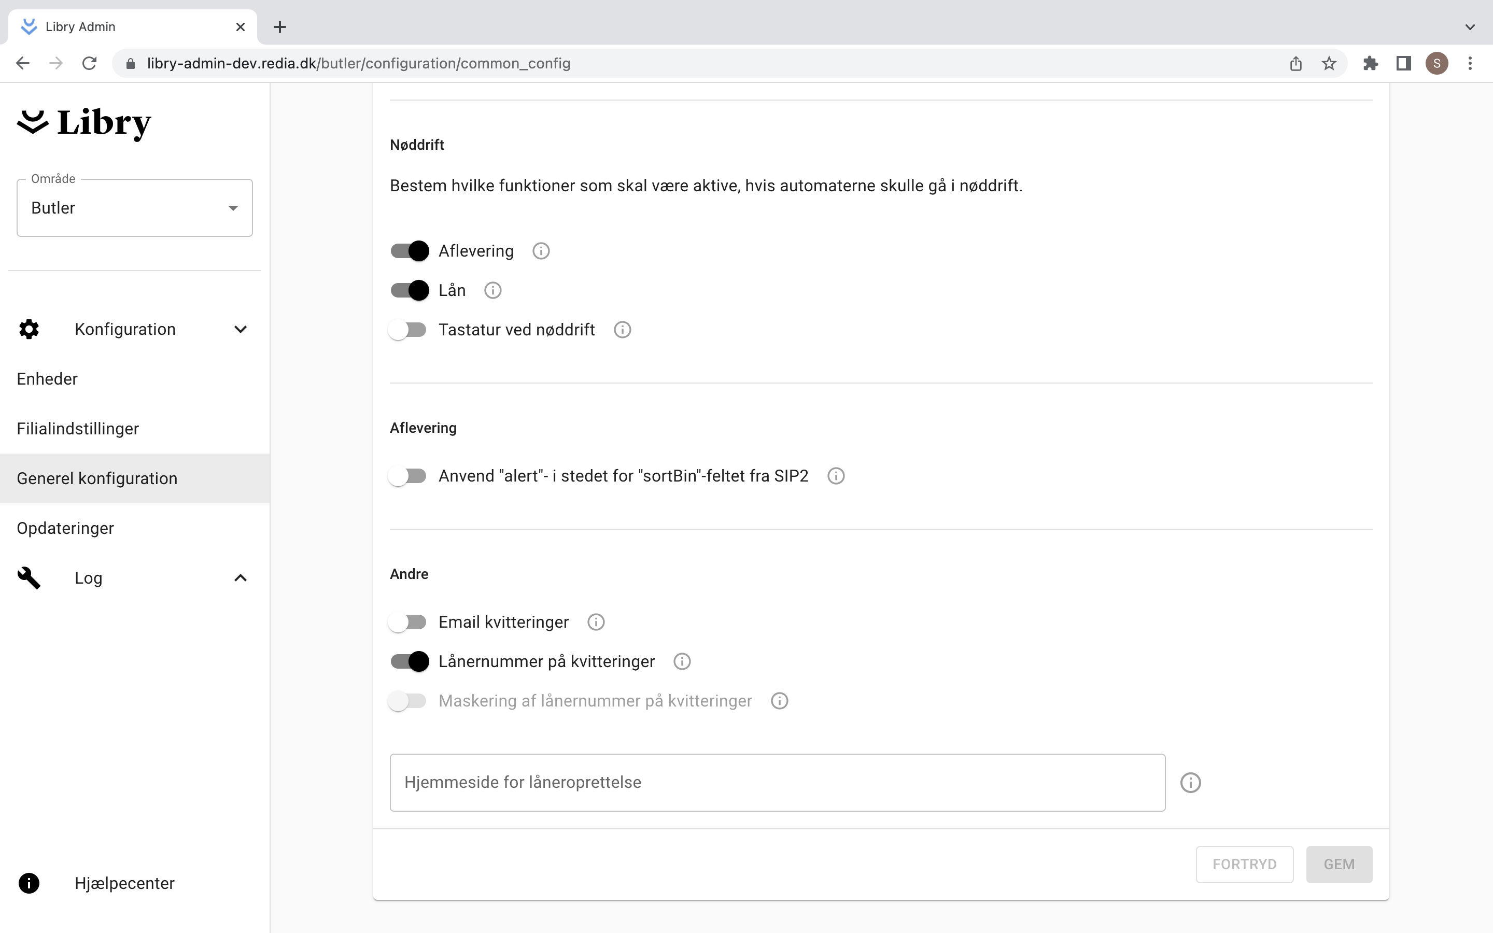Click the info icon beside Lån

pyautogui.click(x=492, y=289)
